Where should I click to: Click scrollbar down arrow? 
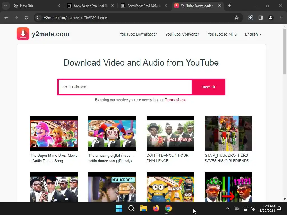(284, 199)
